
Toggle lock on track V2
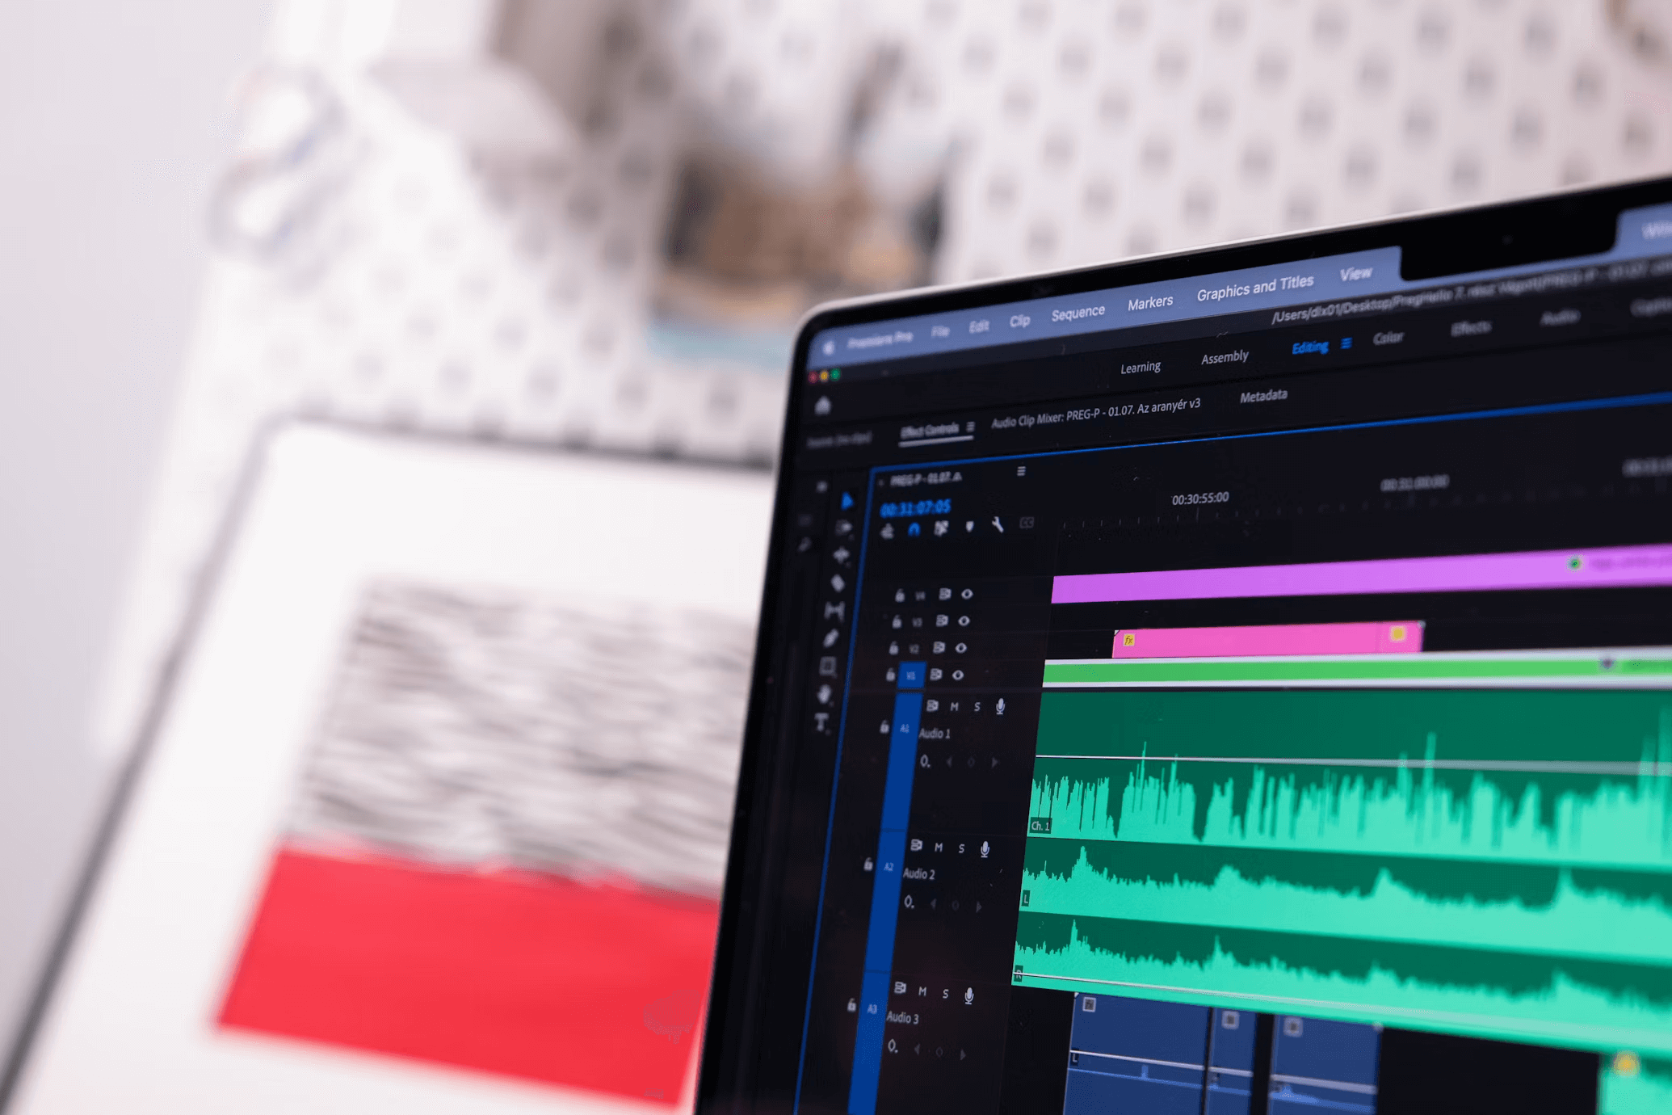tap(893, 649)
